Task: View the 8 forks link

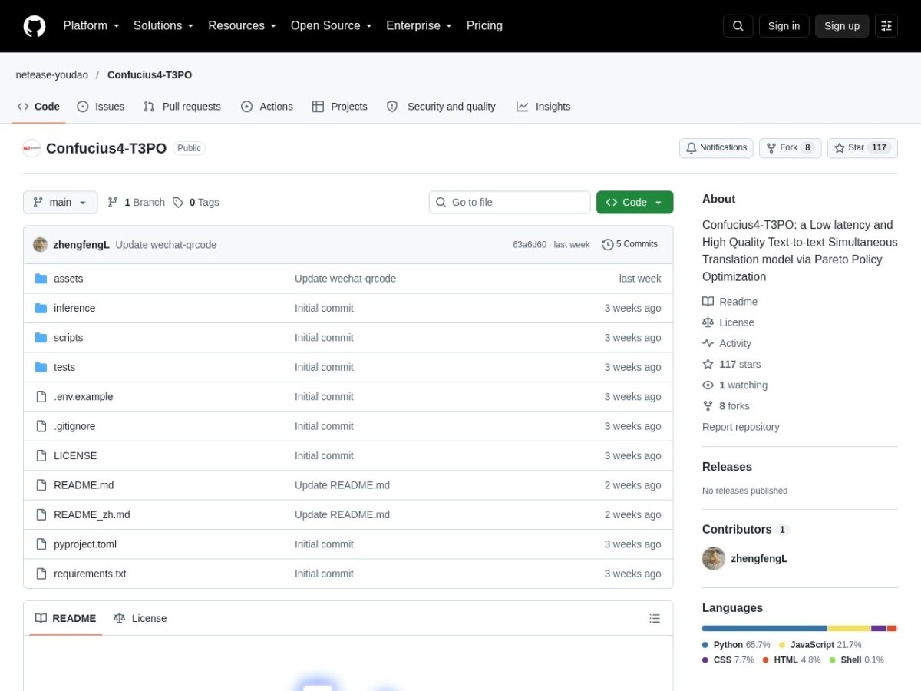Action: (x=726, y=406)
